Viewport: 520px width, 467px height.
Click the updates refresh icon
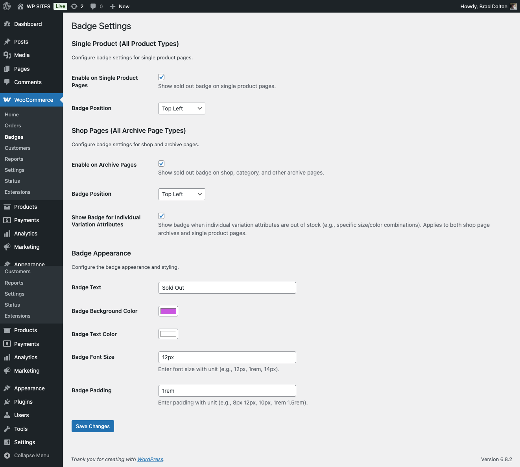(74, 6)
